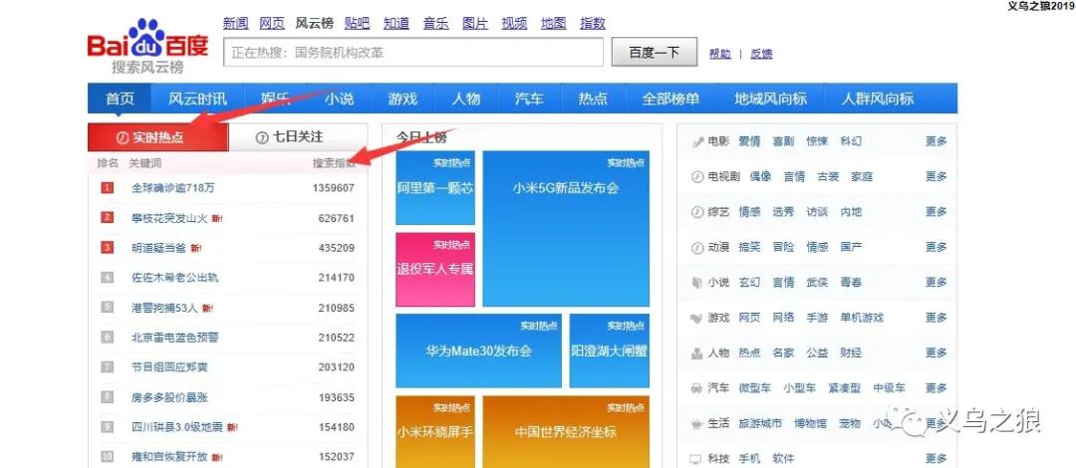Open 地域风向标 in the navigation bar
The width and height of the screenshot is (1076, 468).
point(770,99)
